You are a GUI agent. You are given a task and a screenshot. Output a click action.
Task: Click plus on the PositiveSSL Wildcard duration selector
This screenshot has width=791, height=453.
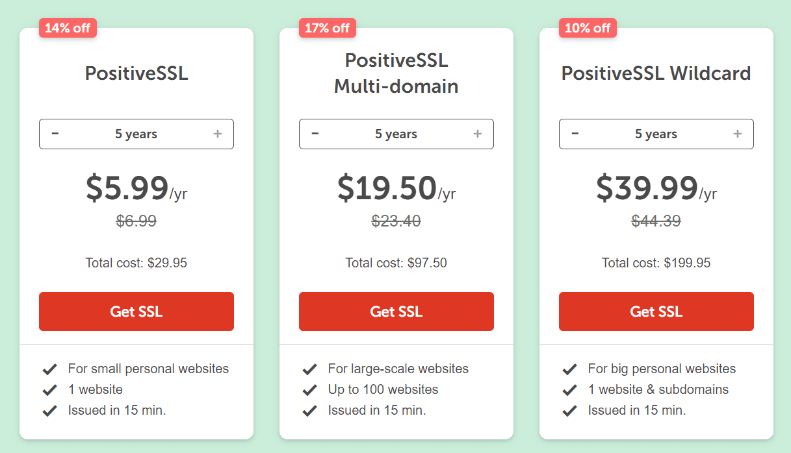[x=738, y=134]
